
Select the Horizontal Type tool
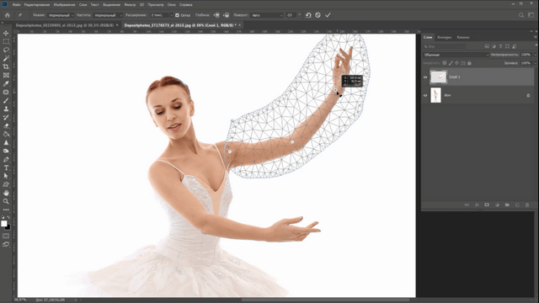pos(6,167)
